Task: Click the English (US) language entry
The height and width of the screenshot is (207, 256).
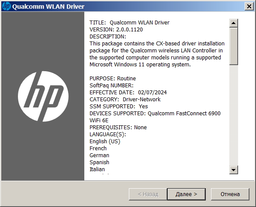Action: point(105,141)
